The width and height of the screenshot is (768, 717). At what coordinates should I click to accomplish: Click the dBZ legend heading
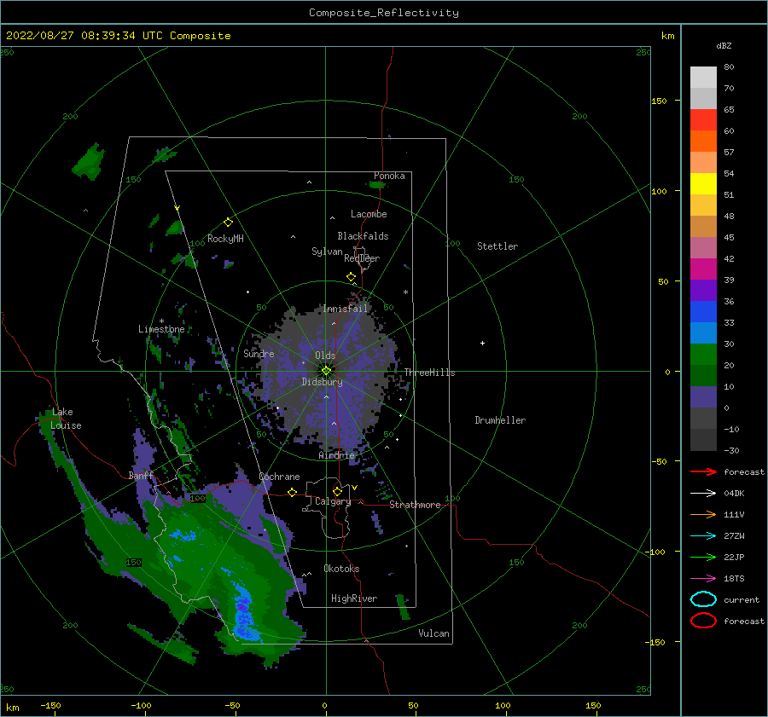(x=724, y=45)
